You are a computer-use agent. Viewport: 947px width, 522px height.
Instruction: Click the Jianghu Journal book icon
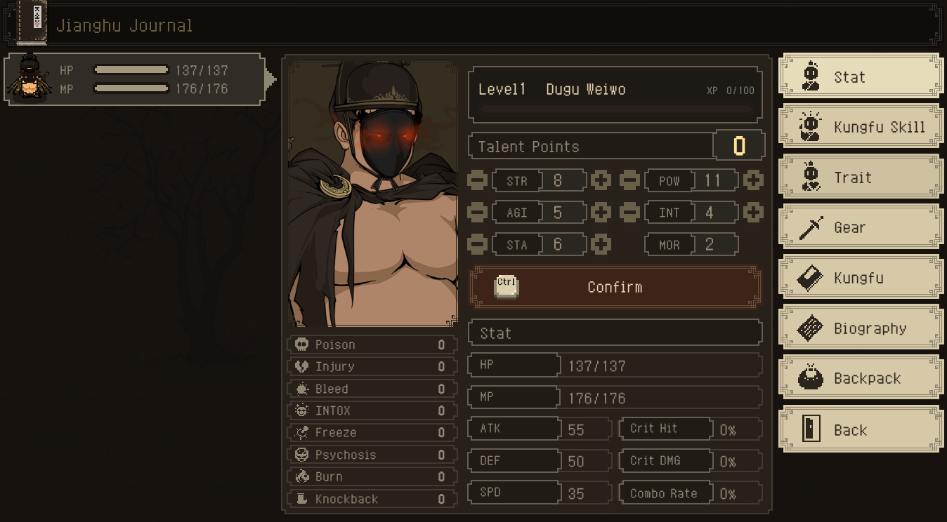(32, 21)
